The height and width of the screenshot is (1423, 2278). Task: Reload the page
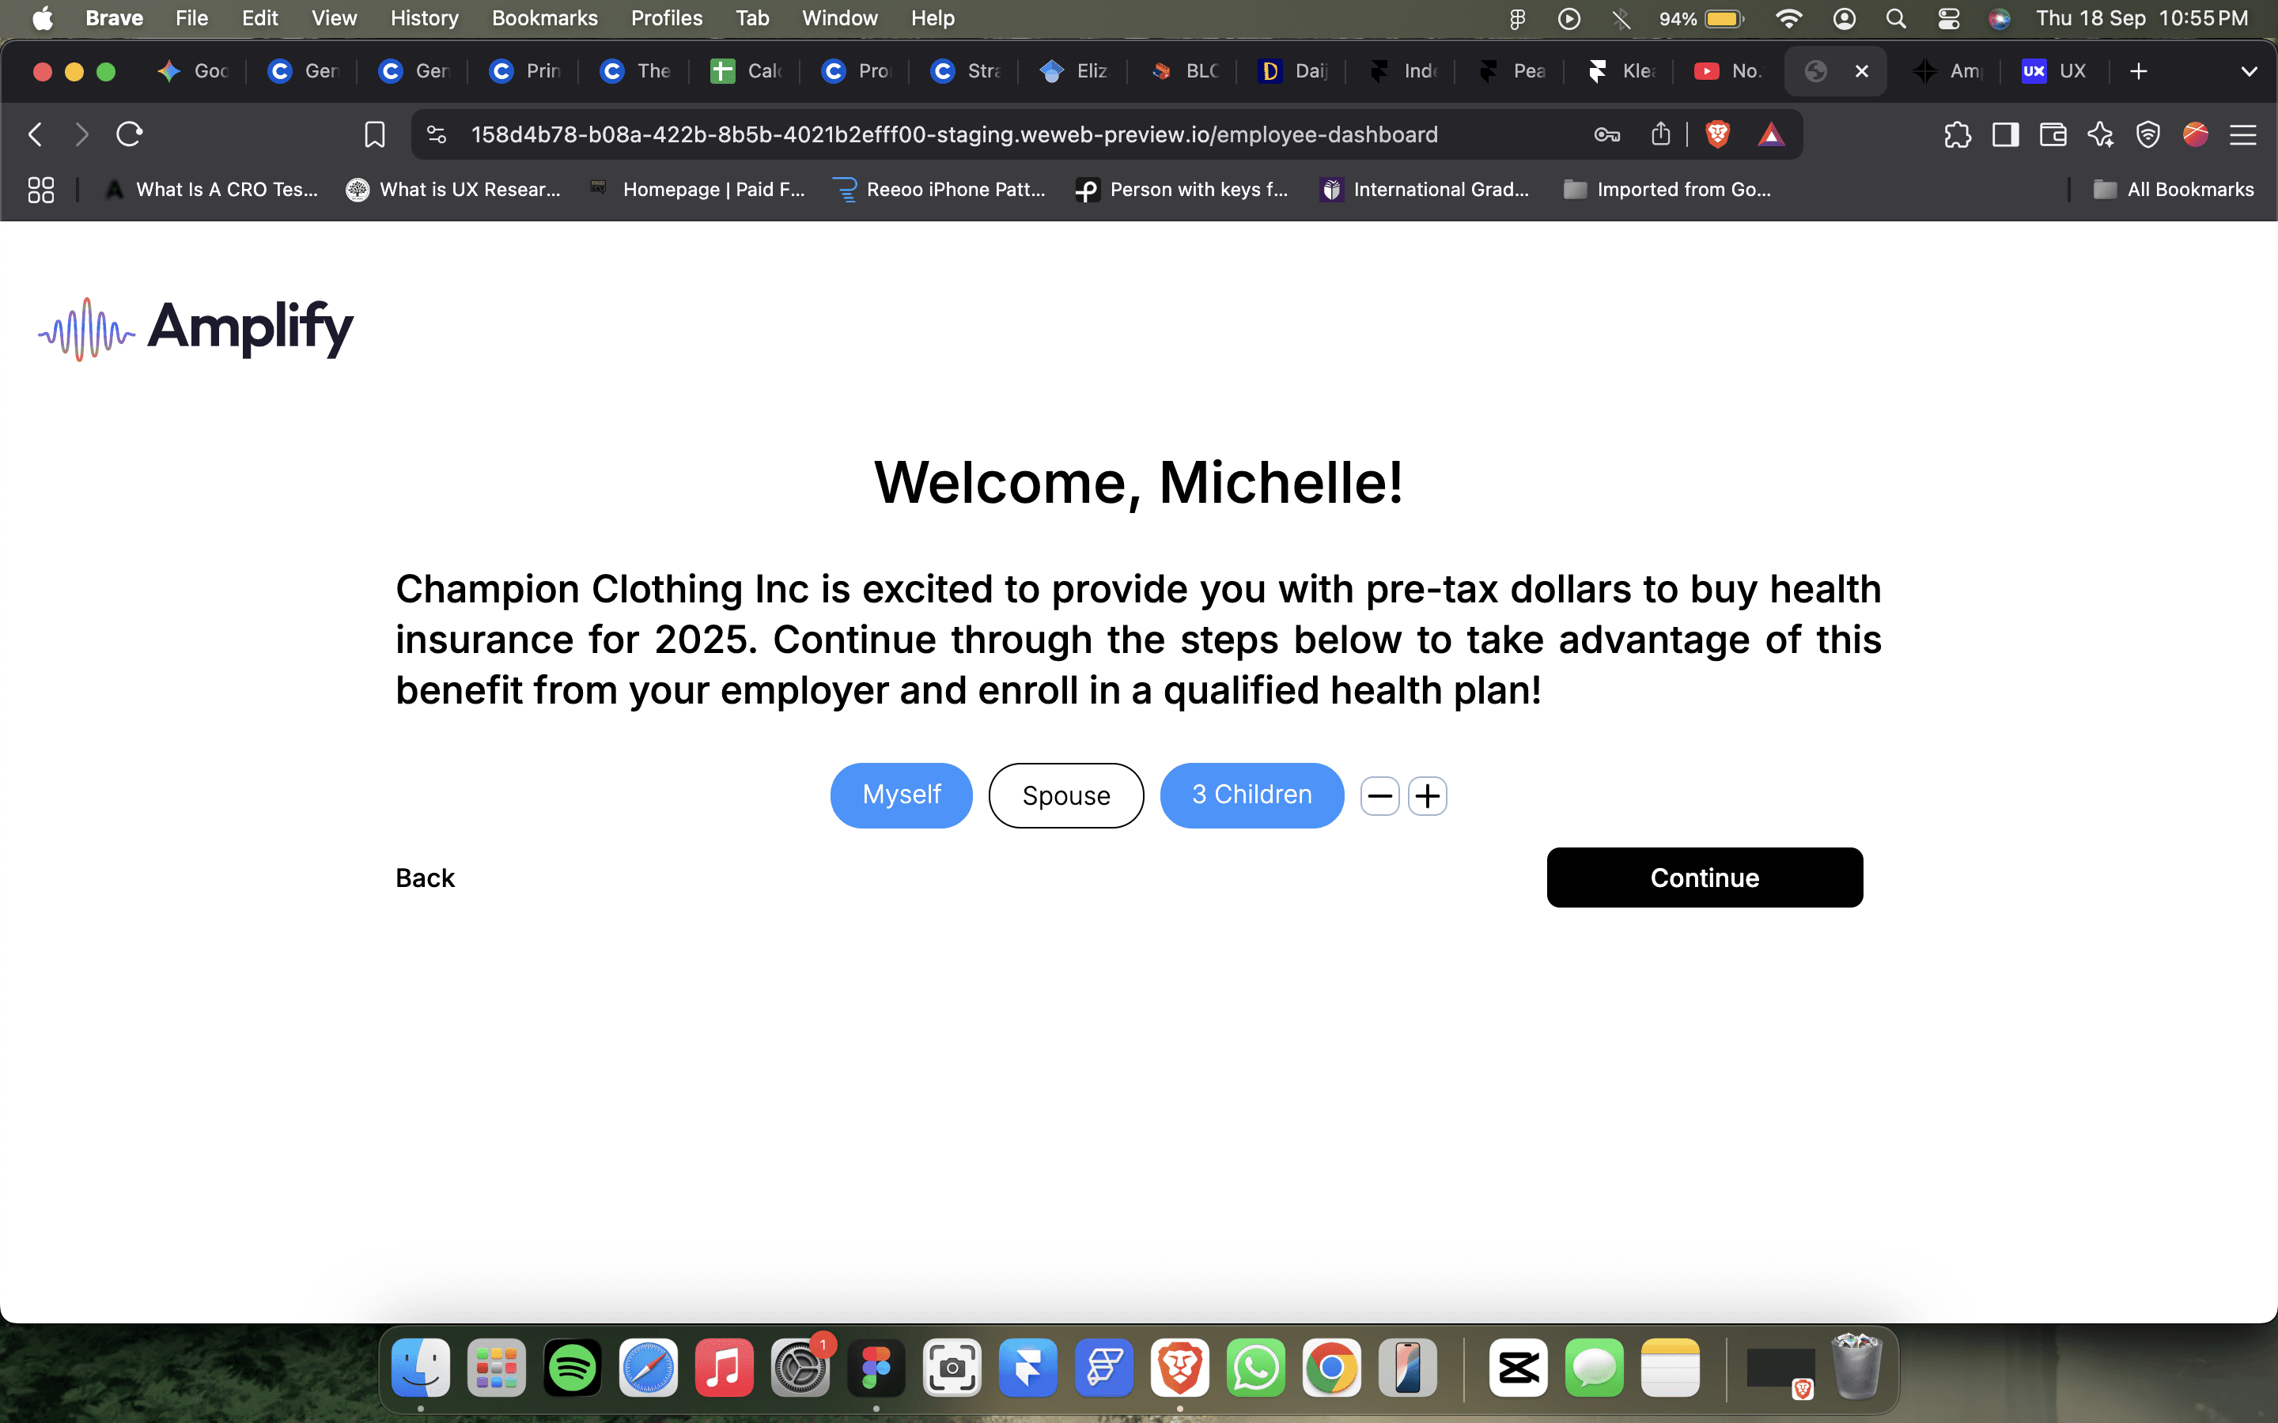[x=129, y=134]
